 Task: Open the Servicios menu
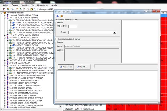tap(25, 5)
